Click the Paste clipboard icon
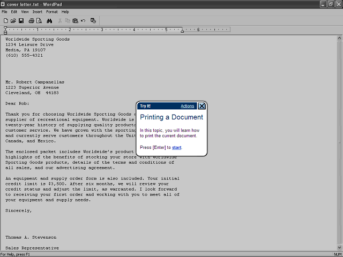 tap(75, 21)
